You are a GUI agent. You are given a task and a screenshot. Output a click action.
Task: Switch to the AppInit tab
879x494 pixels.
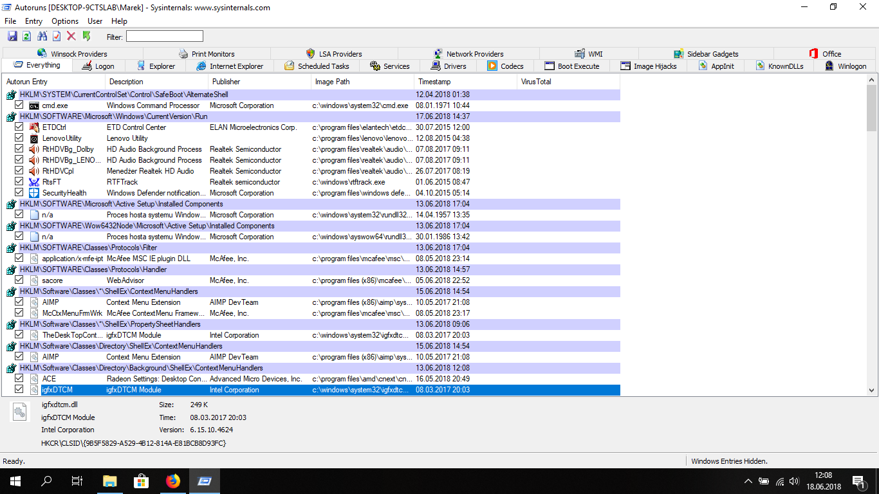pos(716,66)
